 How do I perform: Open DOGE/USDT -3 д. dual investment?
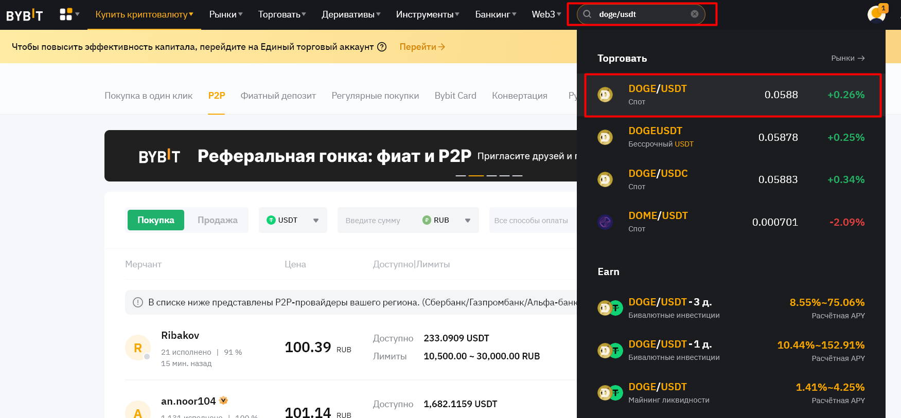click(x=731, y=308)
